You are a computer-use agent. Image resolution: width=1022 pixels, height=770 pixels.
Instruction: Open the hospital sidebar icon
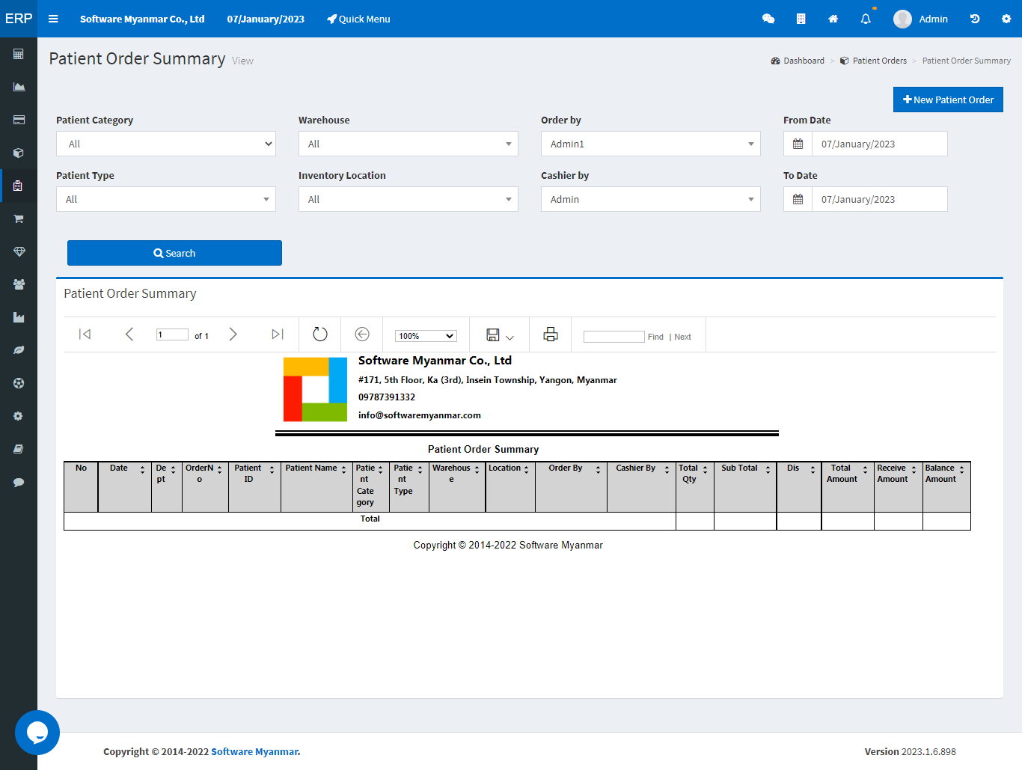[x=19, y=186]
